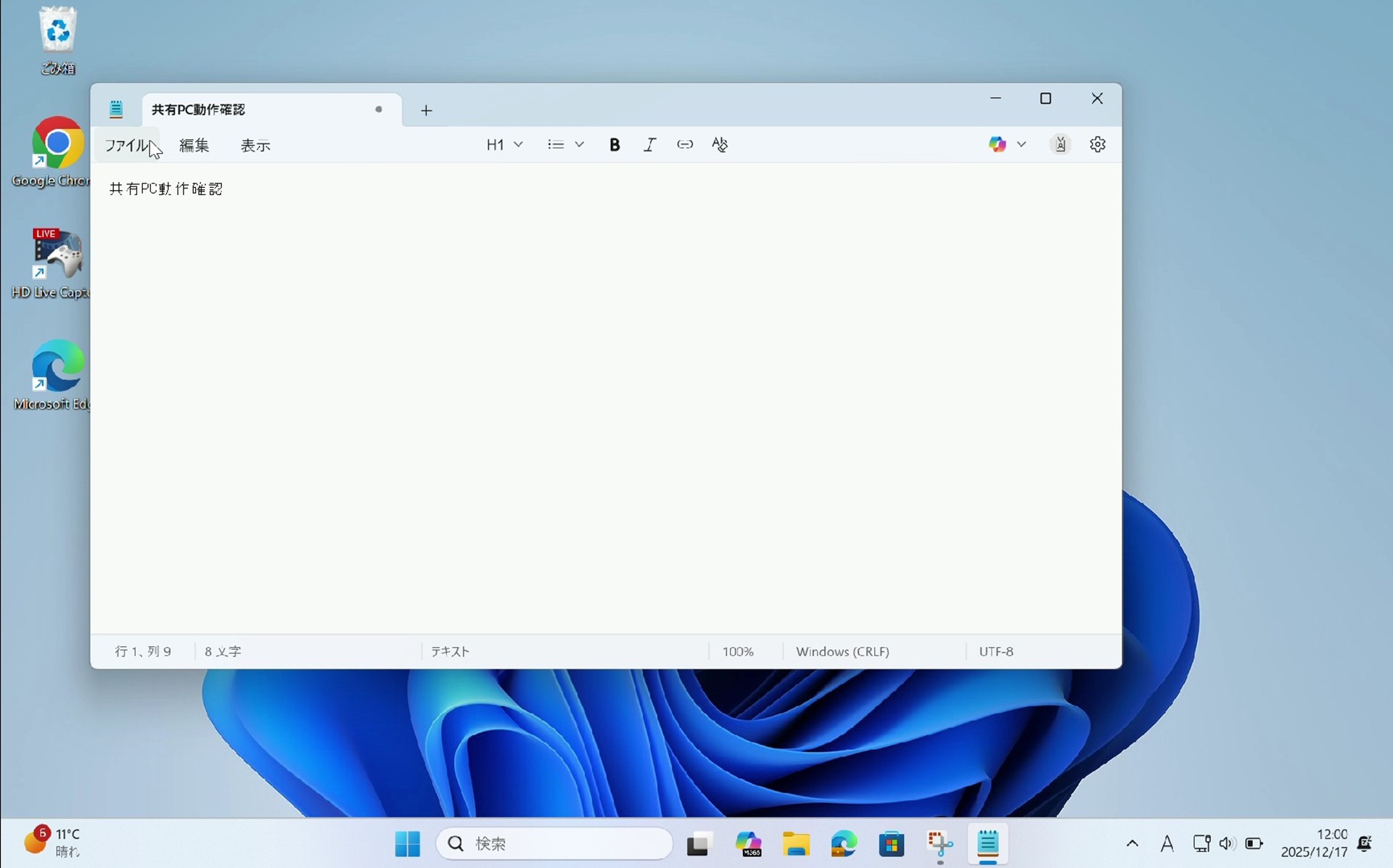Click the 100% zoom level in status bar
Image resolution: width=1393 pixels, height=868 pixels.
(x=738, y=651)
